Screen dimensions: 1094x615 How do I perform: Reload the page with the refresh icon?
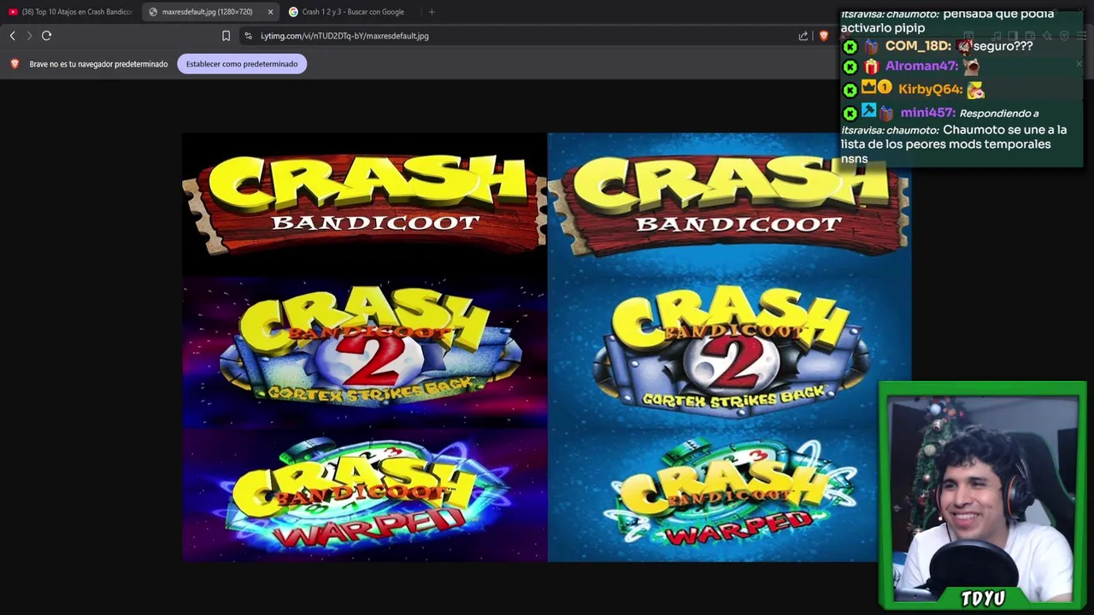point(47,36)
